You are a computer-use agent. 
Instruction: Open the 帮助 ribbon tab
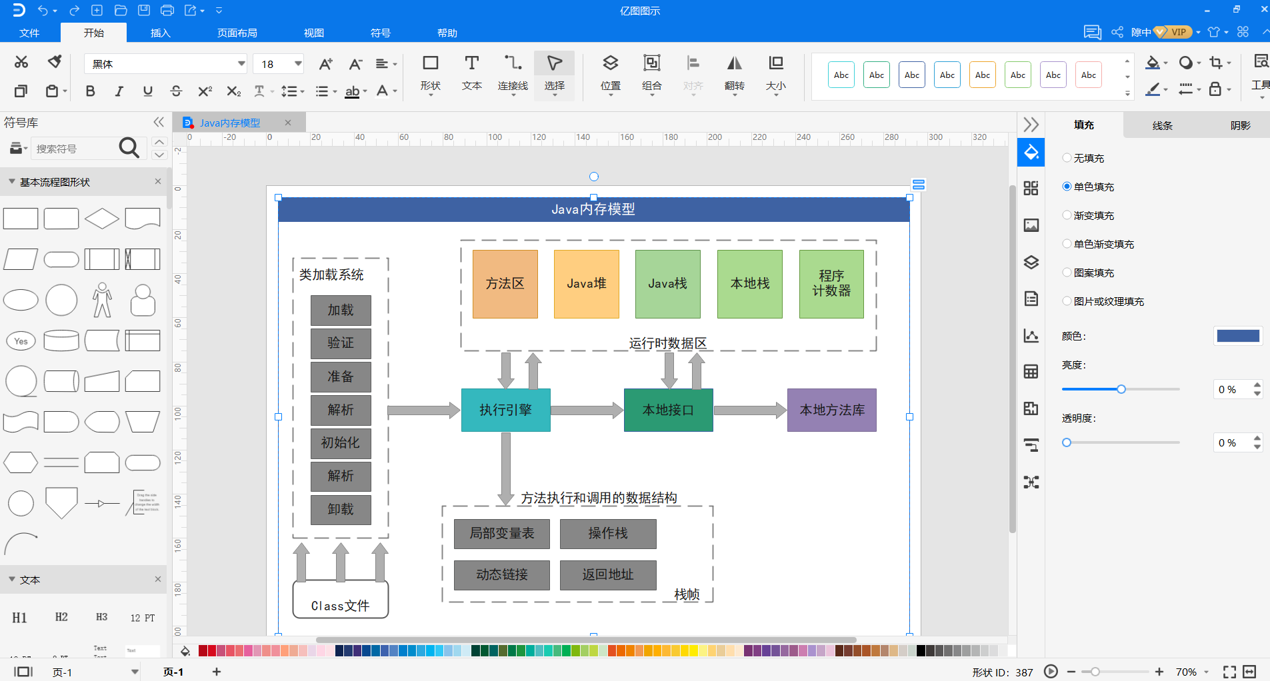click(447, 33)
